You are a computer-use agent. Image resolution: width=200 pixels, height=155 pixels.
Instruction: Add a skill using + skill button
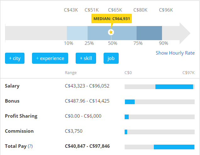(x=85, y=58)
